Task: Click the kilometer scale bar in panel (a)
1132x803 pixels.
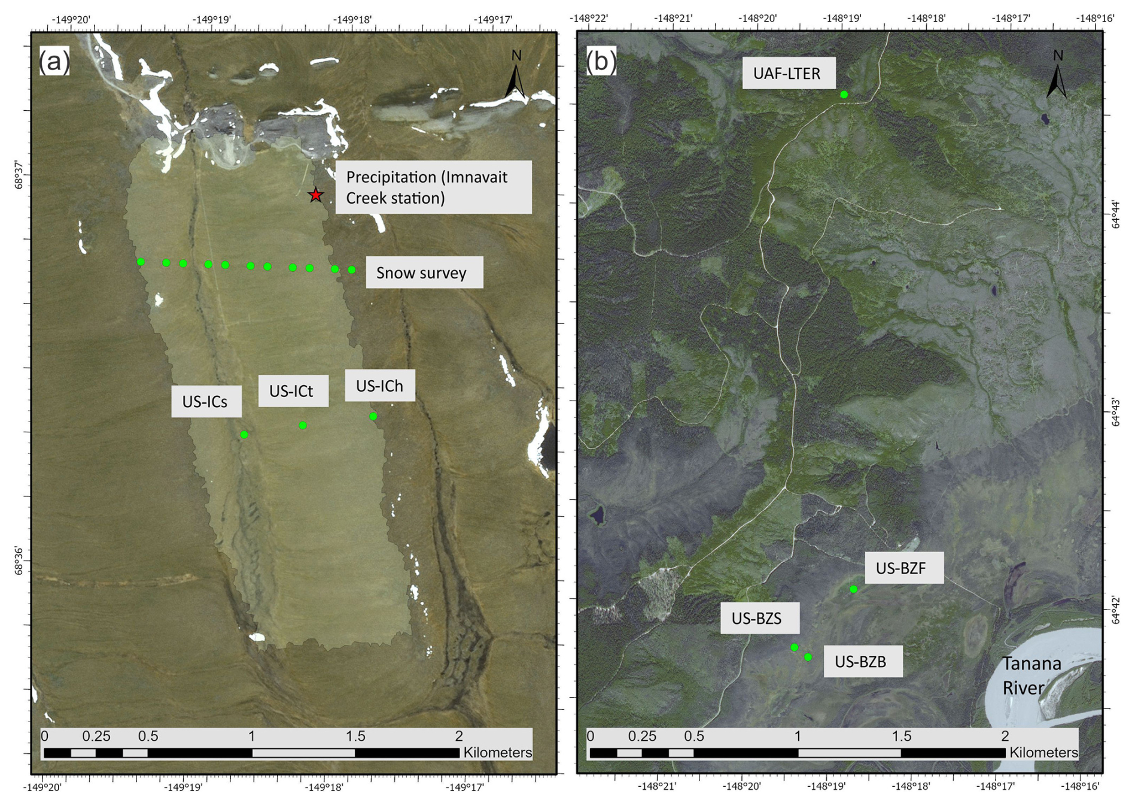Action: pyautogui.click(x=251, y=753)
